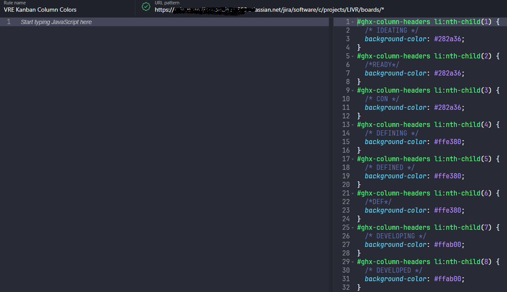Collapse the li:nth-child(4) CSS block fold arrow
507x292 pixels.
point(353,125)
